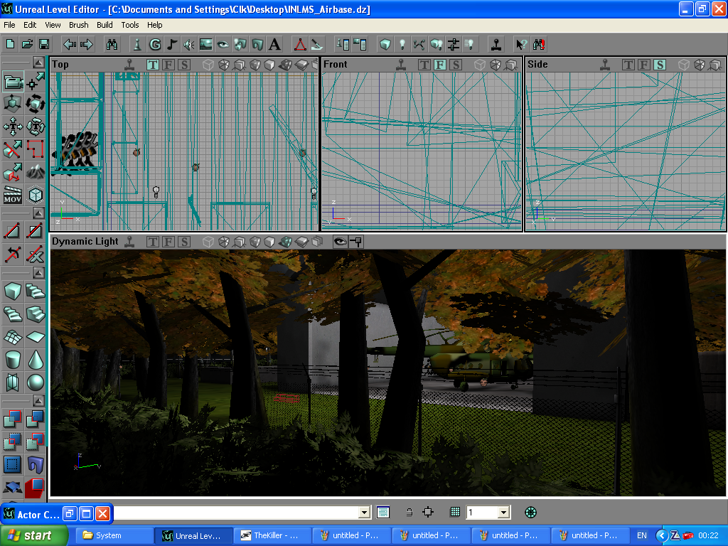The height and width of the screenshot is (546, 728).
Task: Click the Build Lighting bulb icon
Action: [402, 44]
